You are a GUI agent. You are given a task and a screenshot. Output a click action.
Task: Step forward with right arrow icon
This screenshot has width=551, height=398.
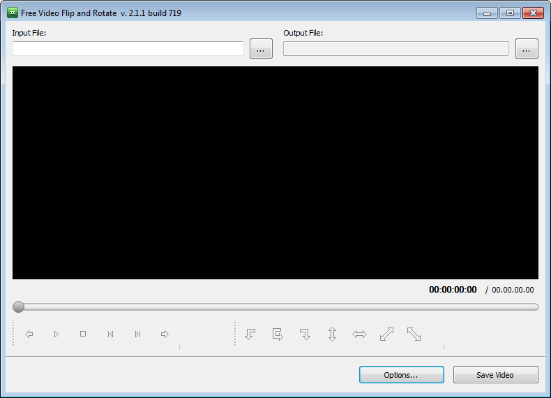click(x=165, y=334)
